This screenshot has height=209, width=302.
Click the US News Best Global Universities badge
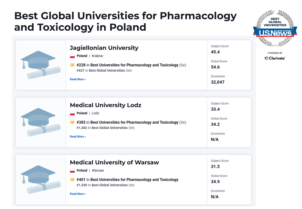(x=275, y=28)
